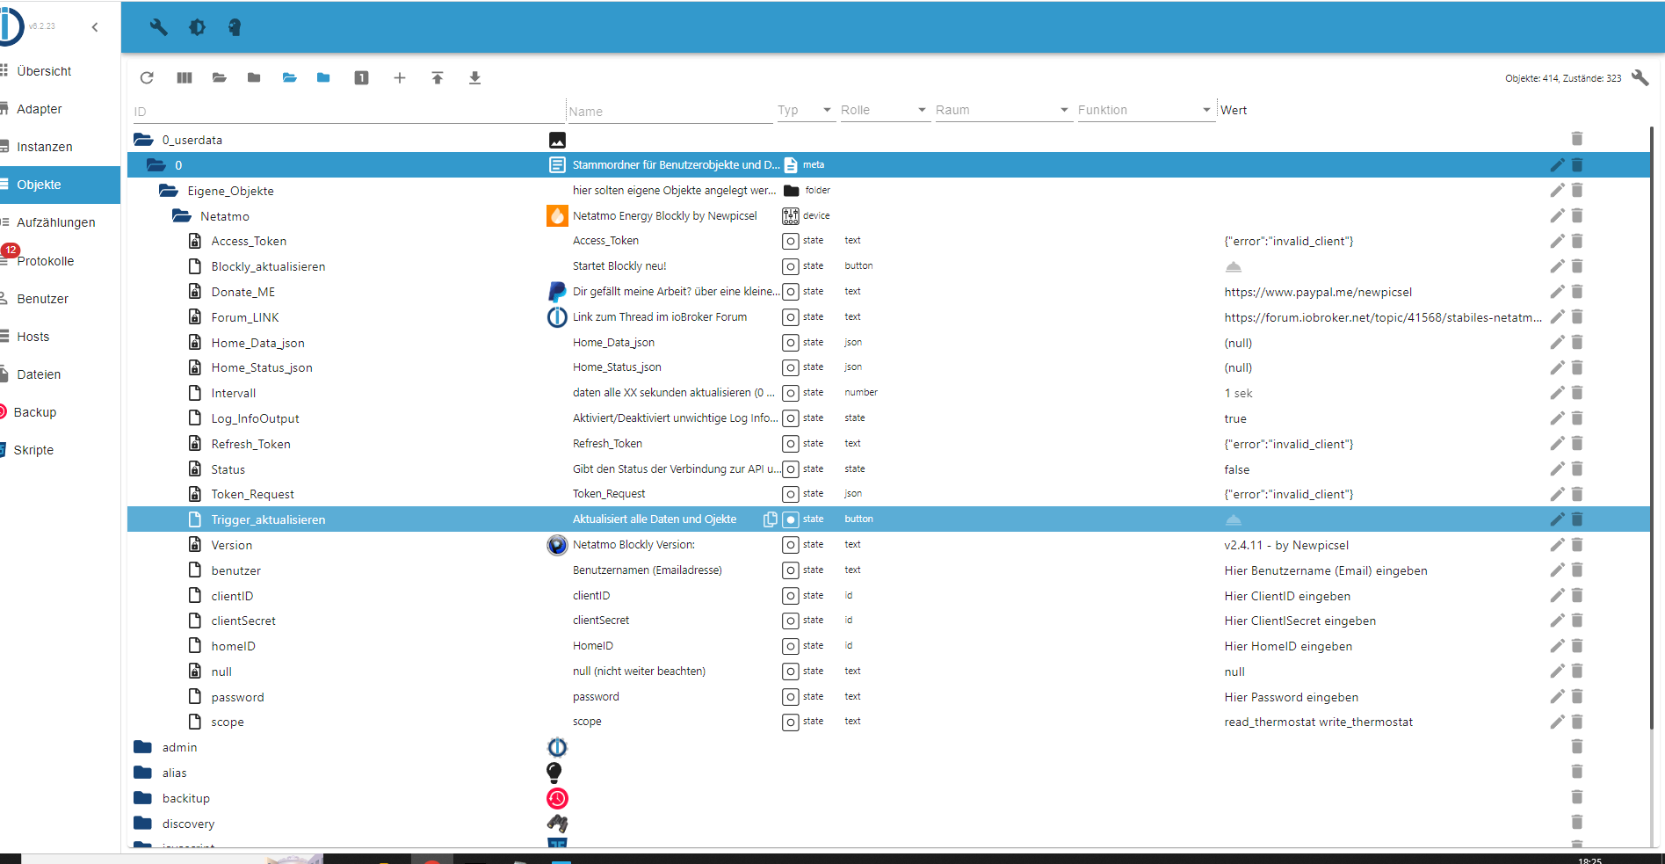The height and width of the screenshot is (864, 1665).
Task: Select the homeID row
Action: pos(888,646)
